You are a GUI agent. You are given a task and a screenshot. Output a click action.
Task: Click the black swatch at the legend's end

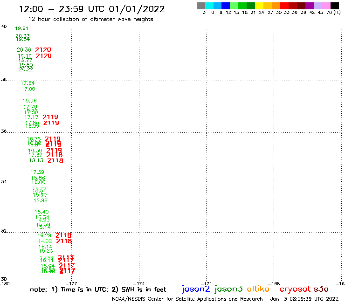point(334,6)
